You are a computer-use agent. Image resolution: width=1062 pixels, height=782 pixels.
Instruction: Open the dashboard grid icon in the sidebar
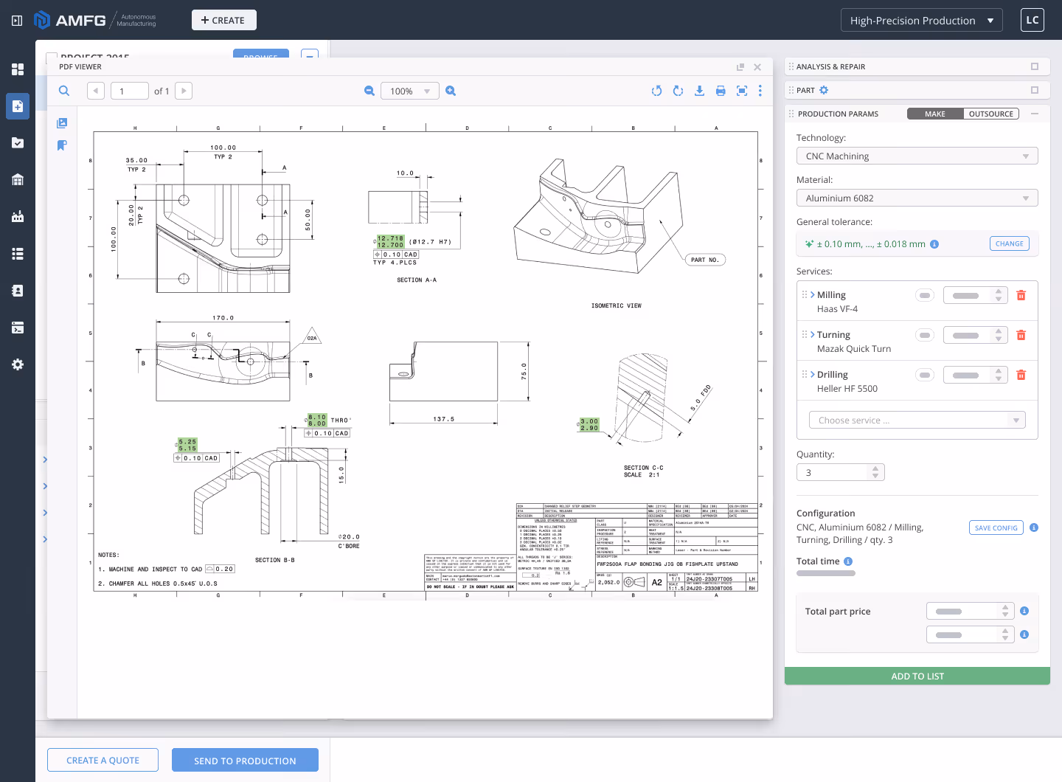(x=18, y=69)
